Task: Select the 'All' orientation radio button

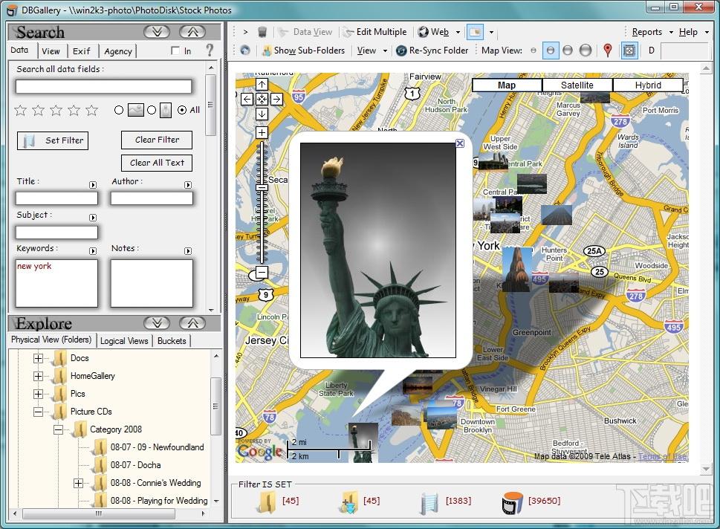Action: click(x=182, y=110)
